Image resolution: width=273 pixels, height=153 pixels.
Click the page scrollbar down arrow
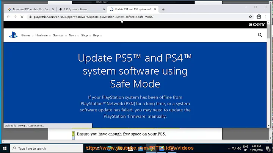tap(268, 126)
